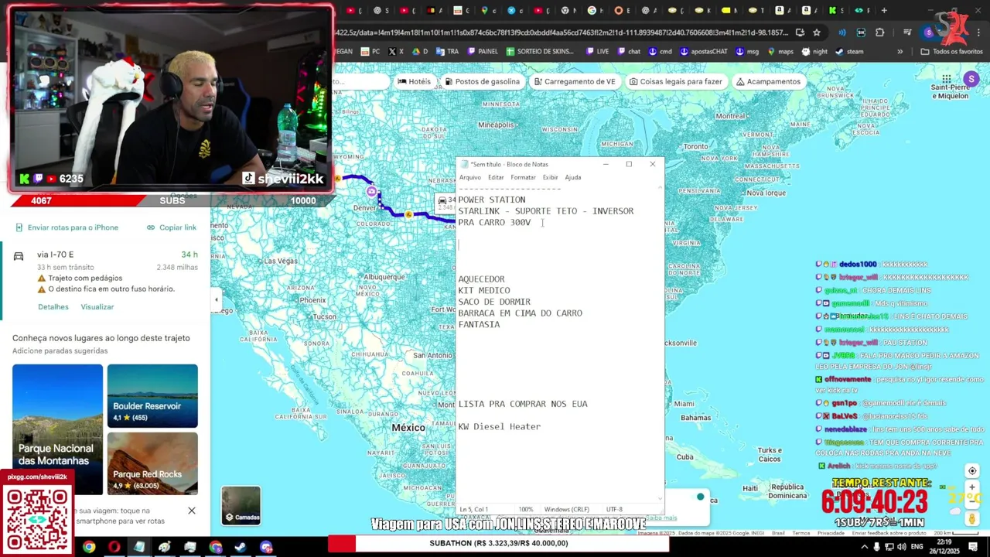Open the Google apps grid icon
990x557 pixels.
click(x=947, y=79)
